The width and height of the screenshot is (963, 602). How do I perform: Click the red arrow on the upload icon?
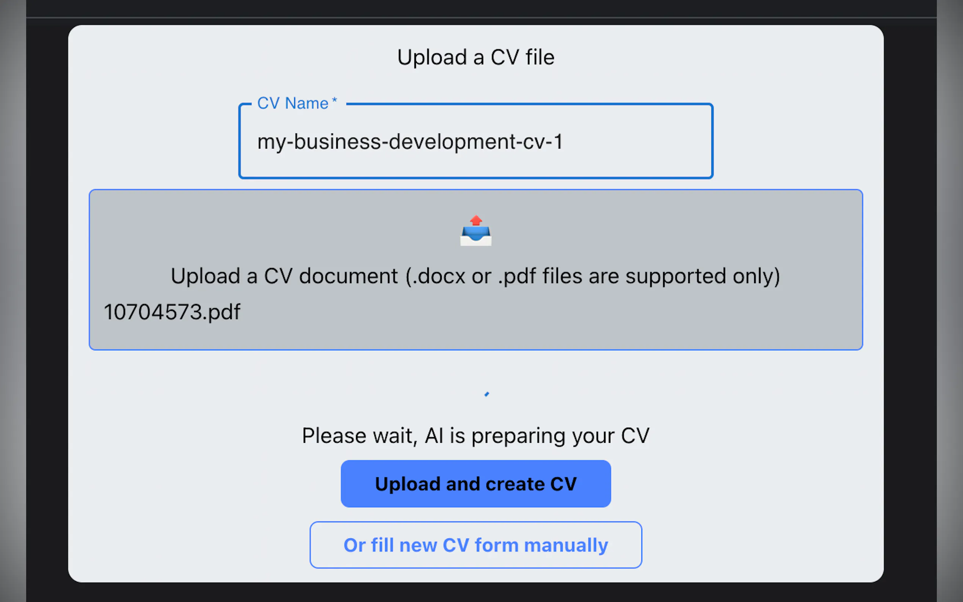pos(476,220)
